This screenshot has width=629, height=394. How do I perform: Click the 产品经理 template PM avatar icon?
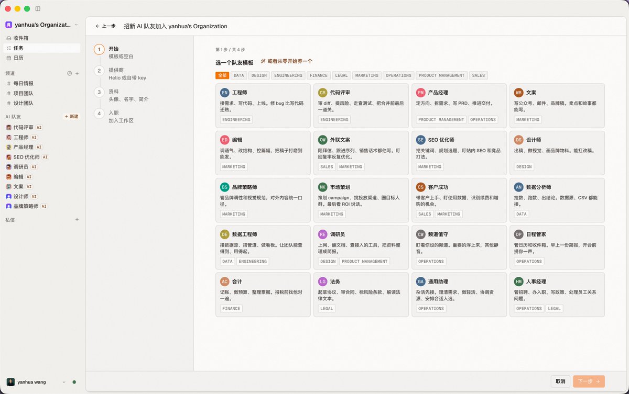pyautogui.click(x=421, y=93)
